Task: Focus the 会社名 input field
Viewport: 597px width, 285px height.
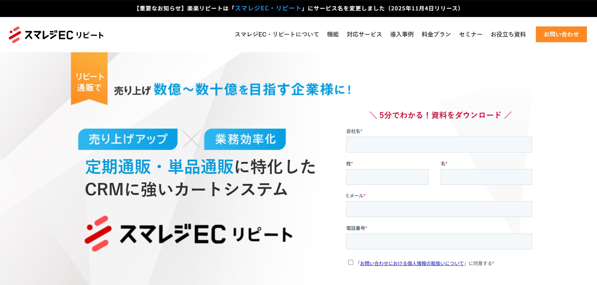Action: pos(439,145)
